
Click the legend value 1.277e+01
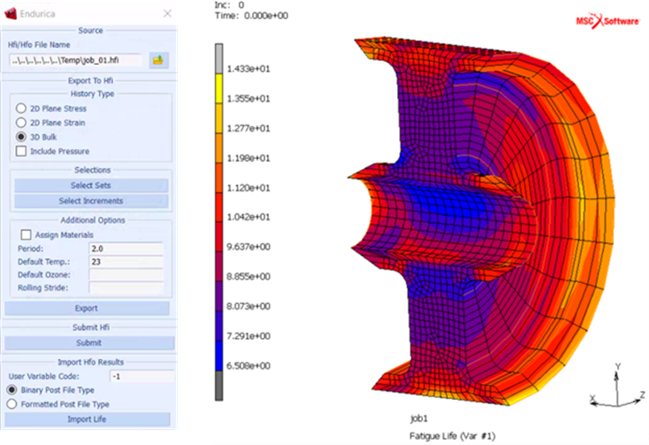click(249, 129)
